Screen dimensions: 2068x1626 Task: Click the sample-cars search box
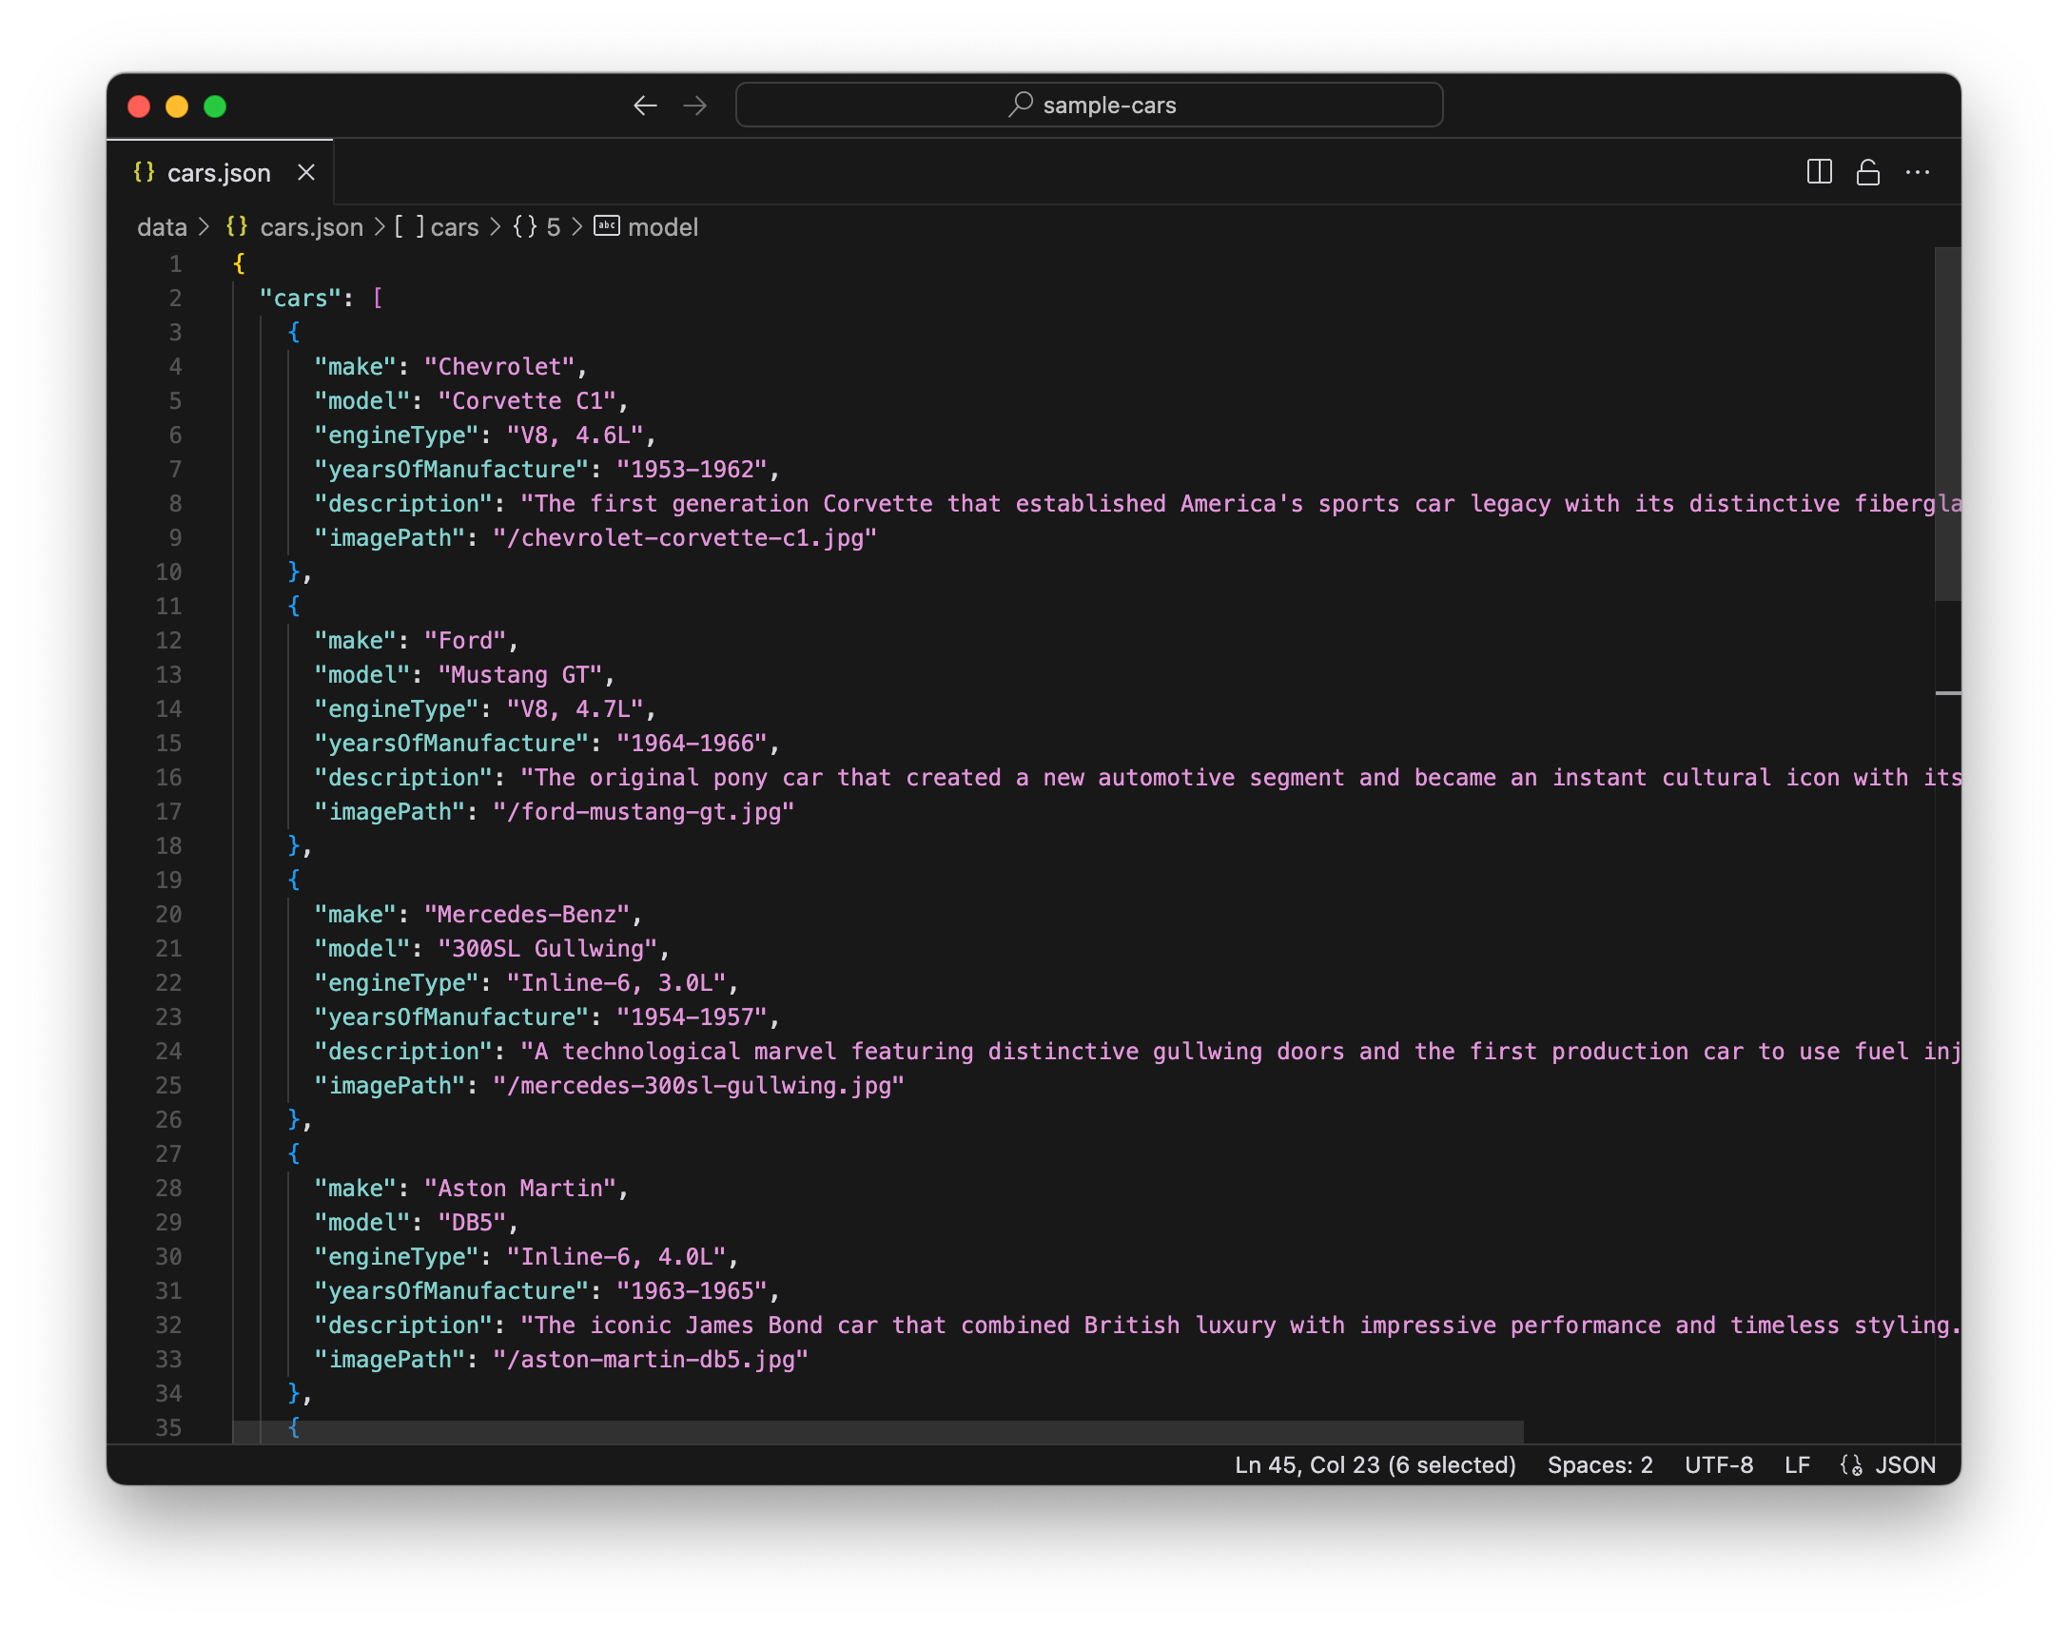[x=1088, y=105]
